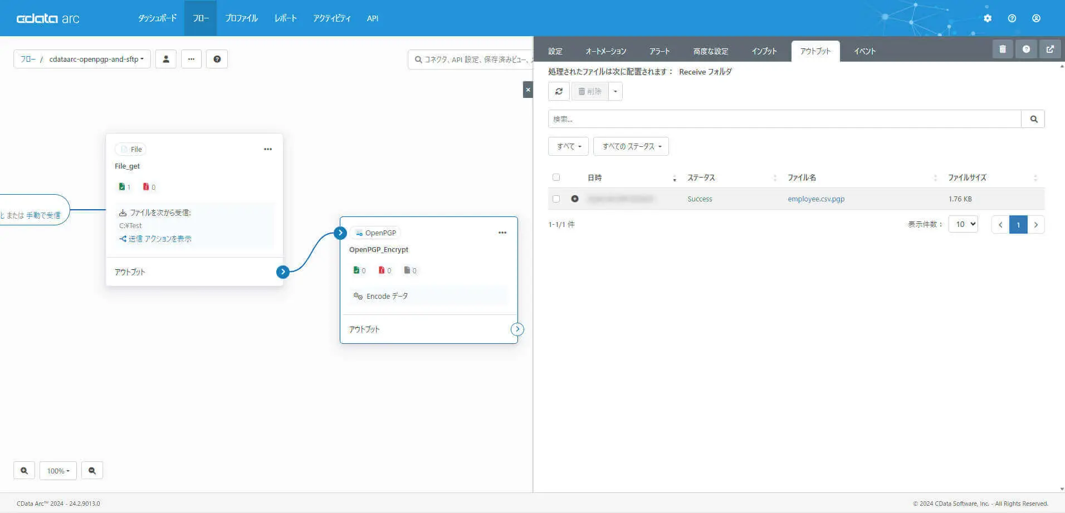Go to the プロファイル page
Viewport: 1065px width, 513px height.
[242, 18]
